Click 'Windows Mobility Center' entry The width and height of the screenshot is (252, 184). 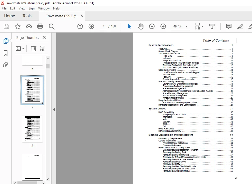173,98
